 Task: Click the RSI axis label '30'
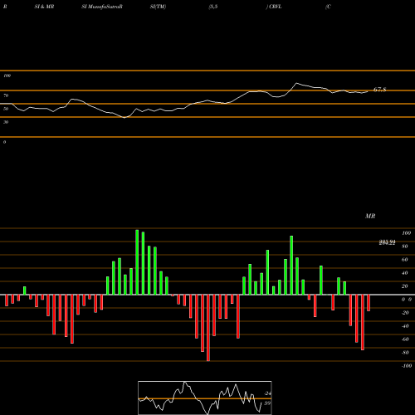(x=6, y=122)
